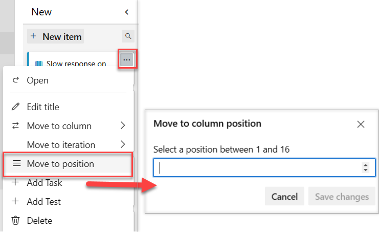Click the pencil icon for Edit title
Viewport: 379px width, 232px height.
coord(16,107)
